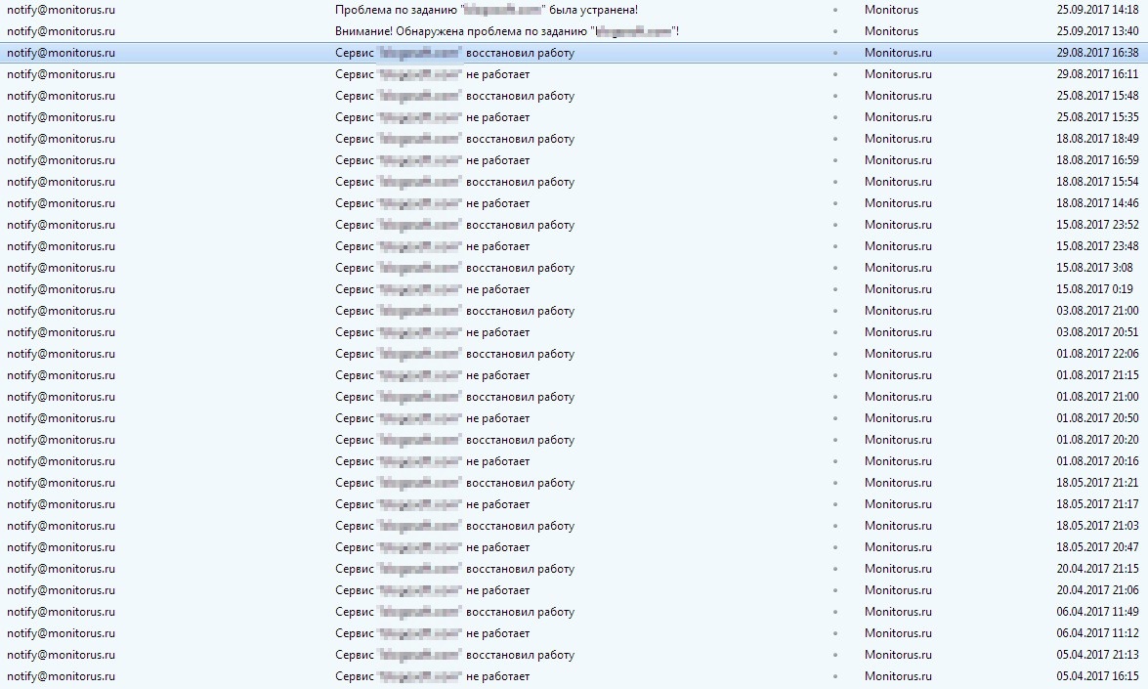Toggle the status dot in the 01.08.2017 21:15 row
This screenshot has height=689, width=1148.
tap(835, 375)
